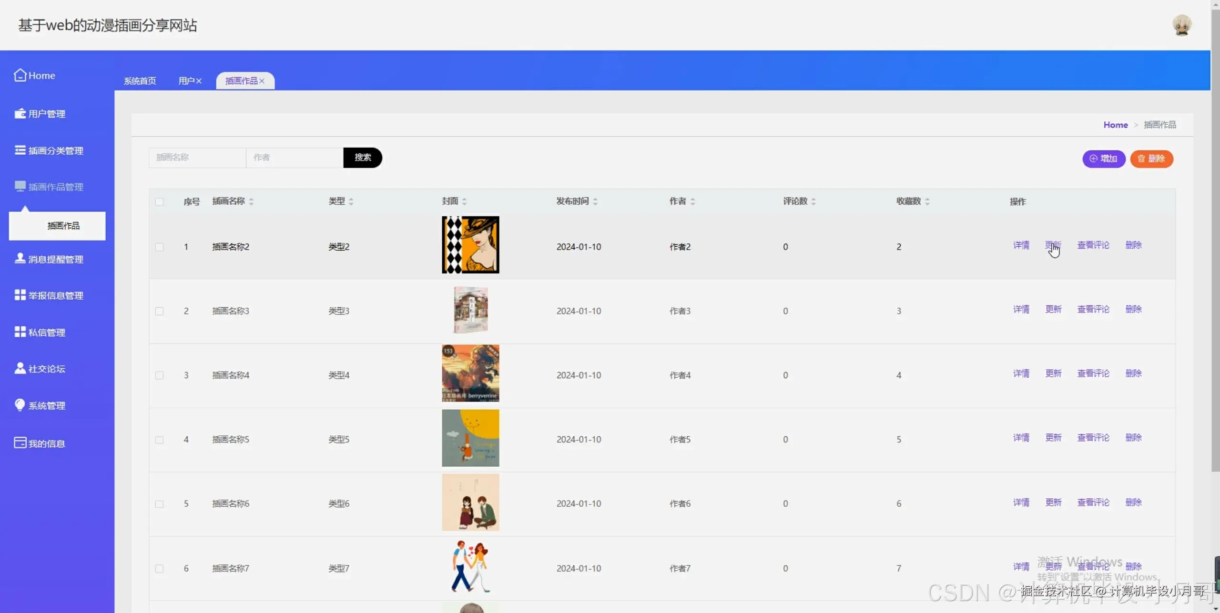Switch to the 系统首页 tab

click(x=140, y=81)
